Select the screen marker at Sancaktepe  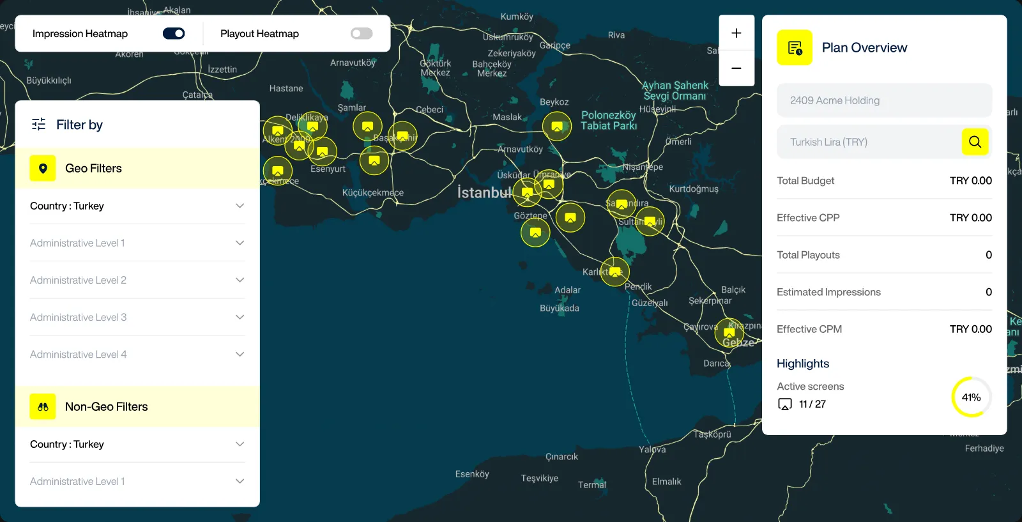click(x=622, y=204)
